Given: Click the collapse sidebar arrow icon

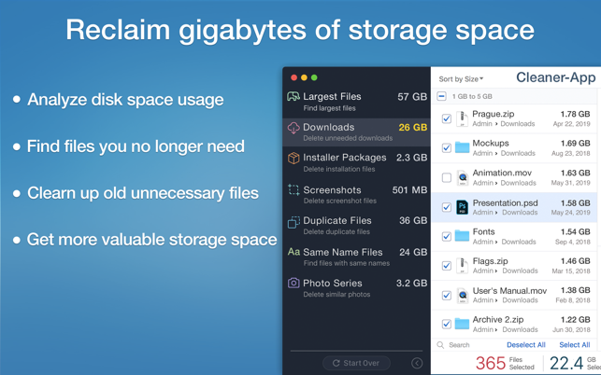Looking at the screenshot, I should click(x=417, y=363).
